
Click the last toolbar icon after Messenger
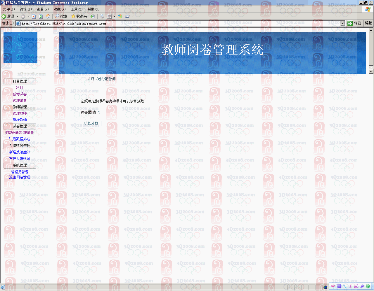(127, 16)
